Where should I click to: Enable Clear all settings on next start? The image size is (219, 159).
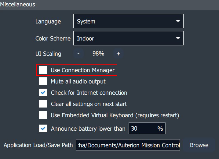click(x=43, y=104)
